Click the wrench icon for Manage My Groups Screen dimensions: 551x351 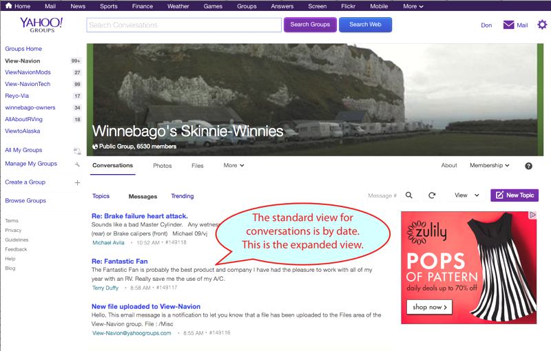(x=77, y=164)
